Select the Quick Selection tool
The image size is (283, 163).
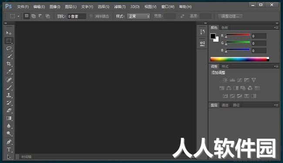coord(9,56)
